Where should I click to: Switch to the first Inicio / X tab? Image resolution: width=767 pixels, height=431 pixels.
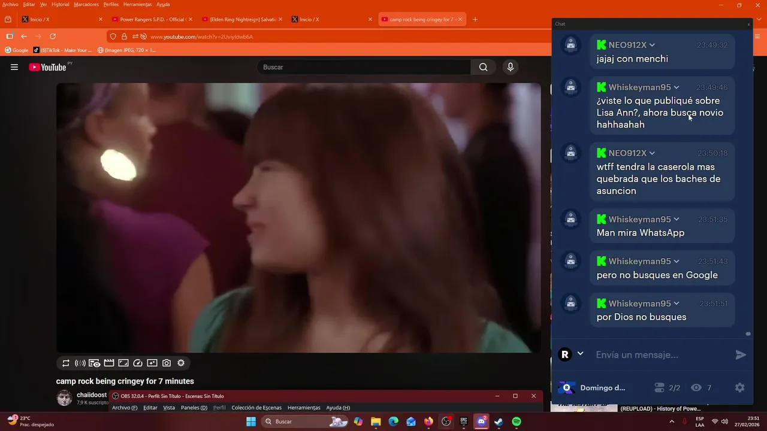pos(62,19)
